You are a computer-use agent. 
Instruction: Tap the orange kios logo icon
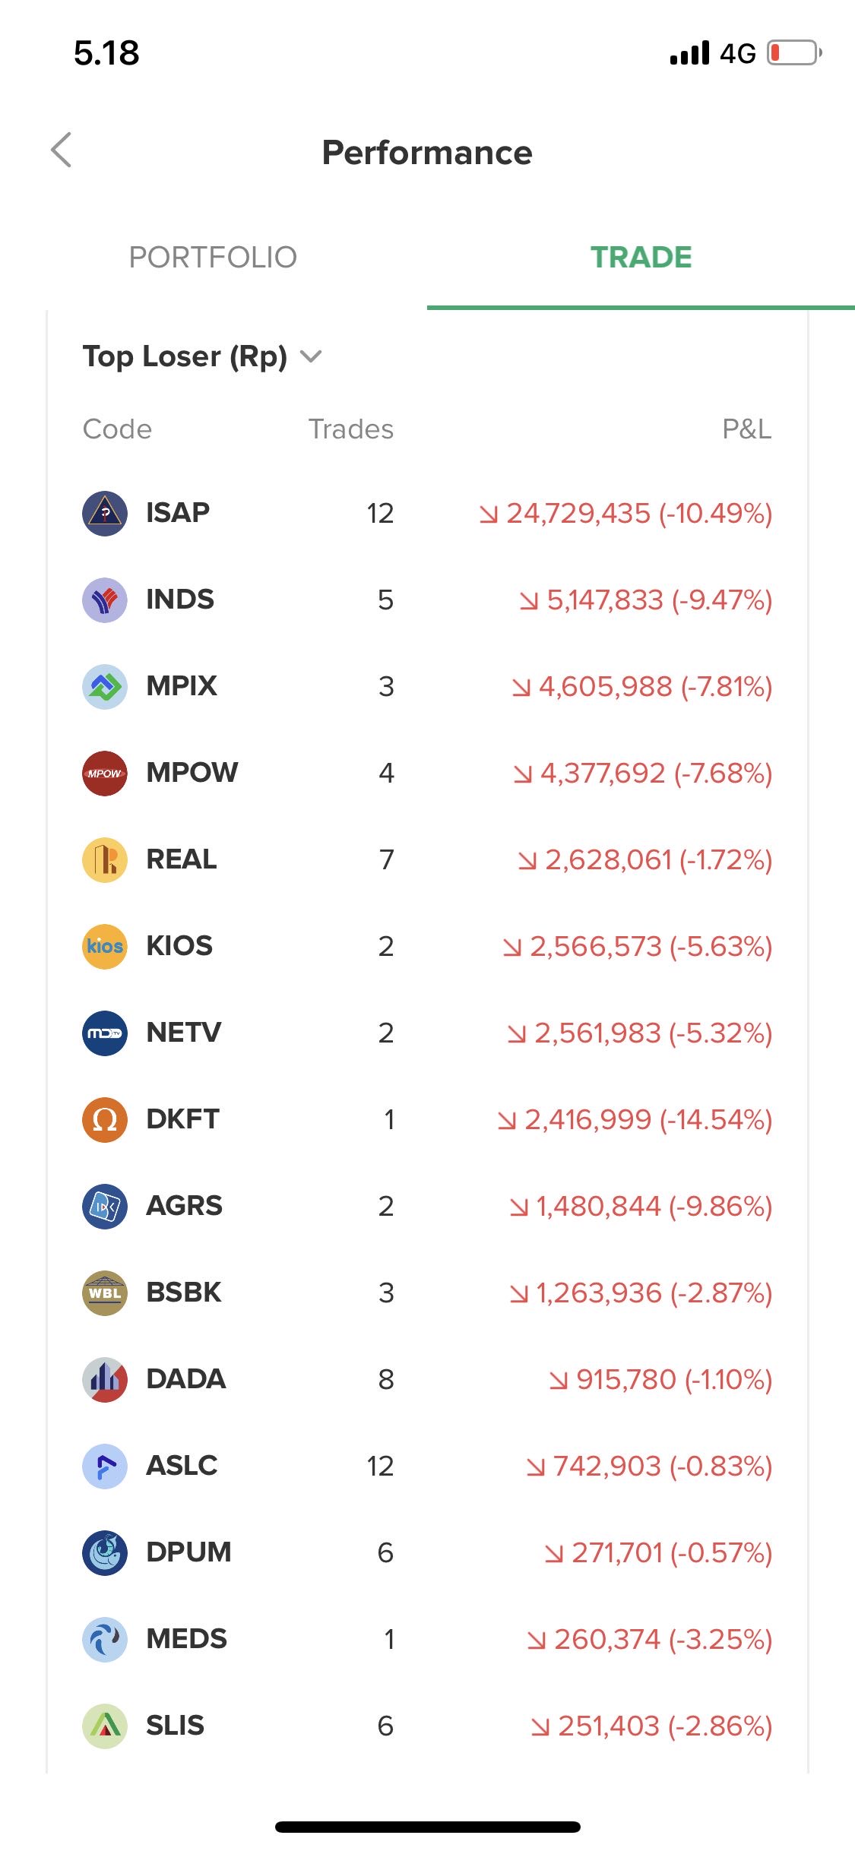(x=104, y=947)
